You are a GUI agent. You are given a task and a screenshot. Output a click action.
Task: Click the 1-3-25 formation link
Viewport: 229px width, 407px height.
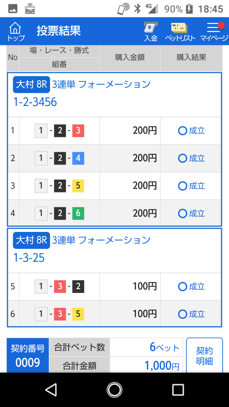pos(29,258)
